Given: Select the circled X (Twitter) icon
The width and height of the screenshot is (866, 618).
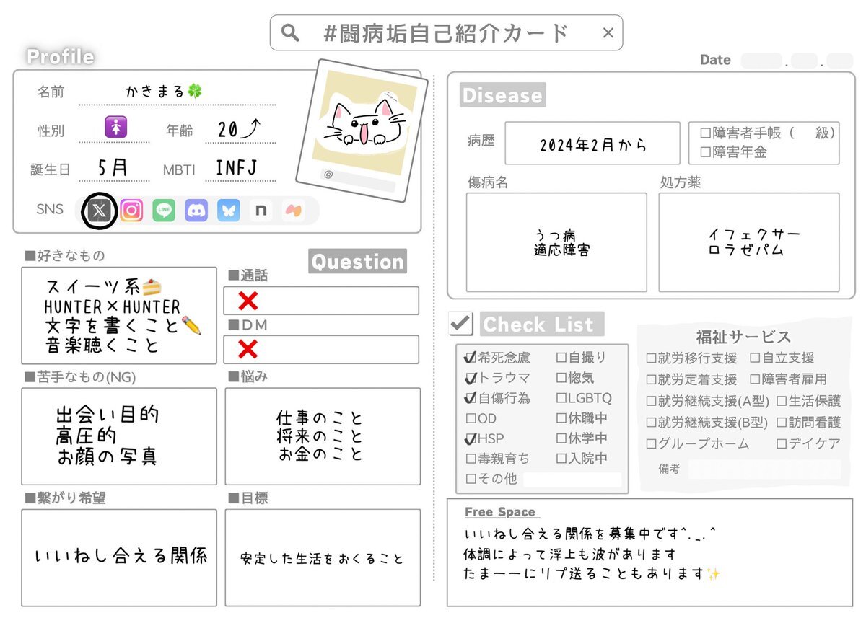Looking at the screenshot, I should click(100, 211).
